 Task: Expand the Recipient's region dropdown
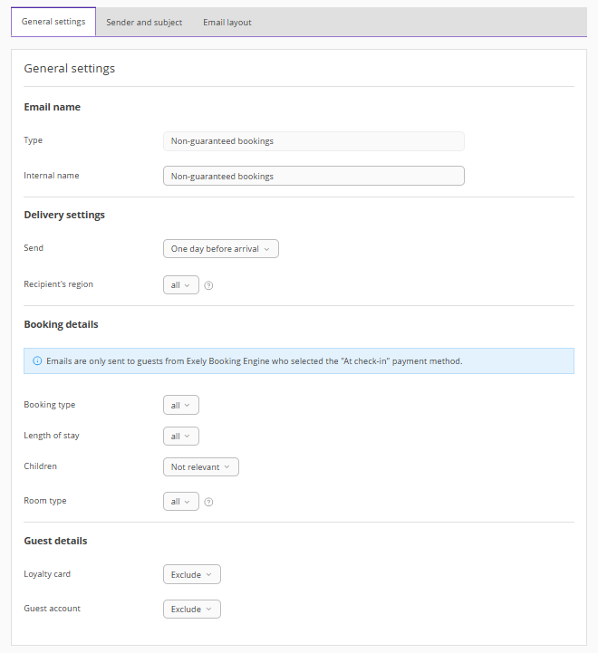tap(180, 285)
